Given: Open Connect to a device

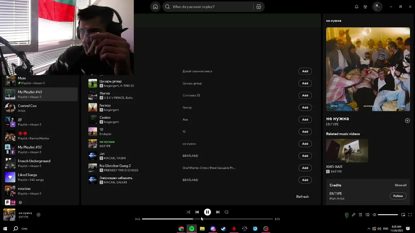Looking at the screenshot, I should tap(367, 215).
